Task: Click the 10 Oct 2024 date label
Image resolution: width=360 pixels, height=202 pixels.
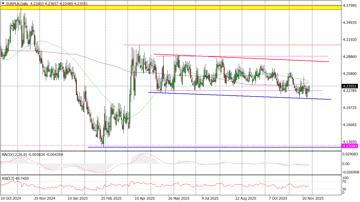Action: [11, 198]
